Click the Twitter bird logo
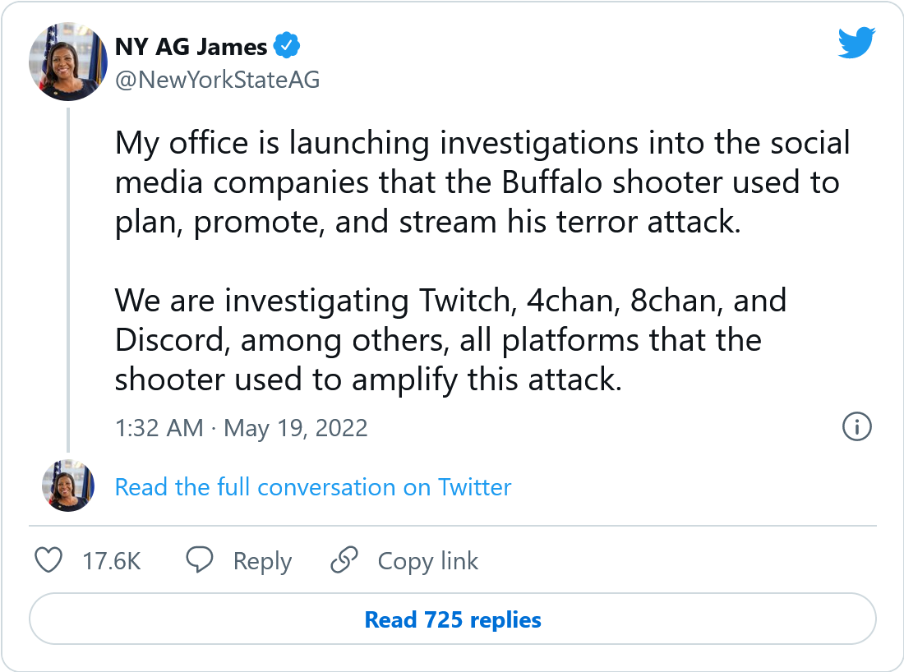 coord(856,43)
